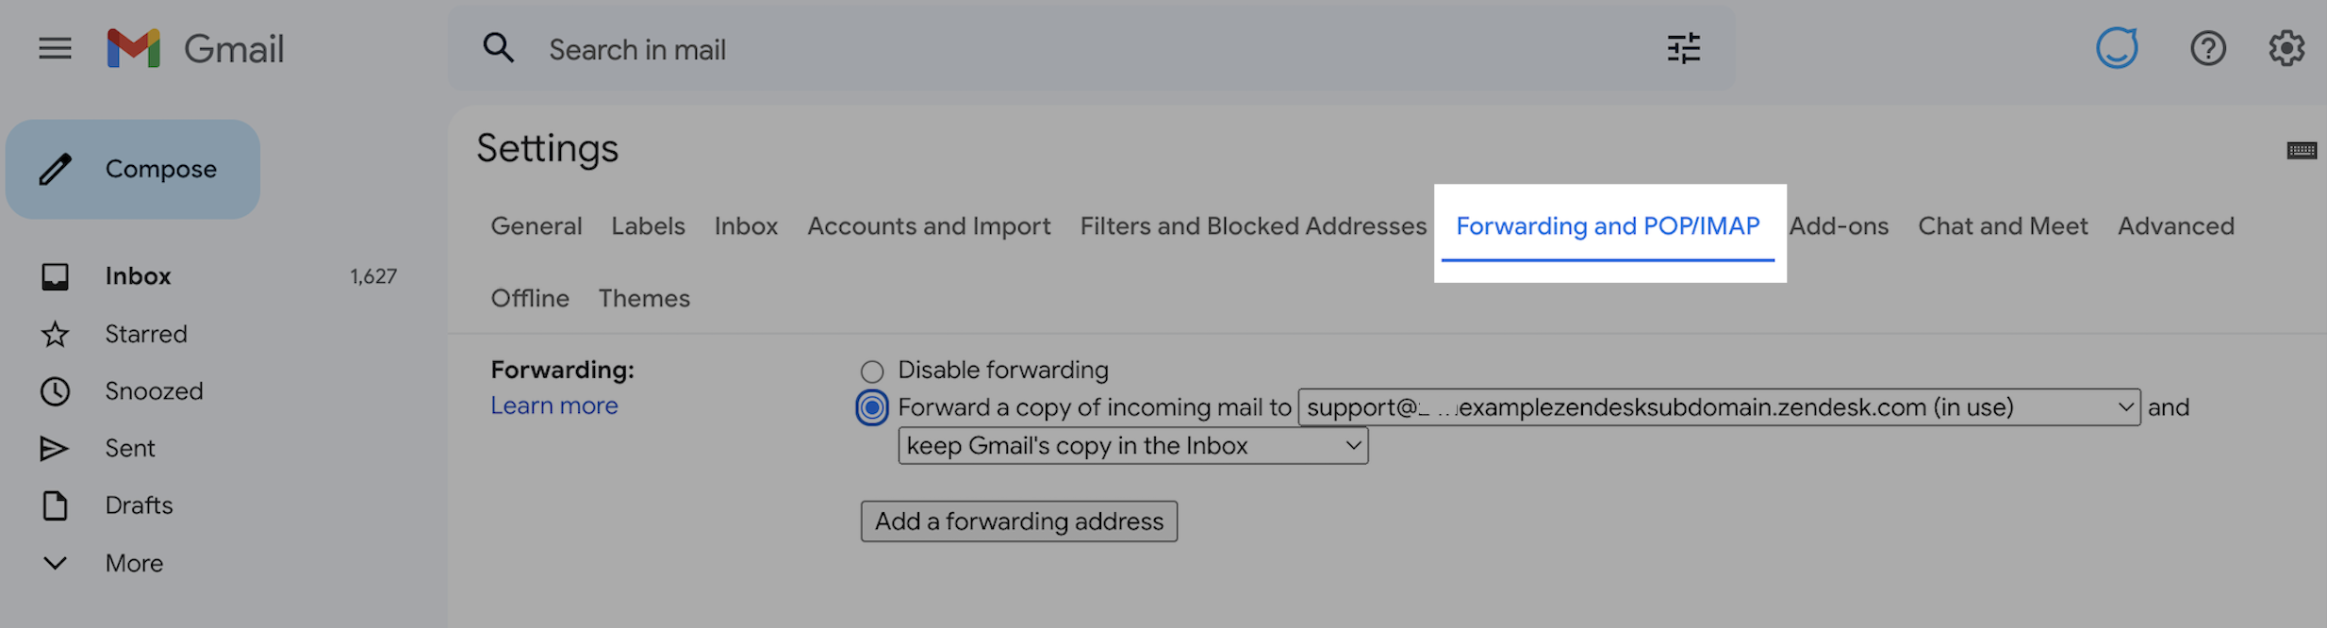The height and width of the screenshot is (628, 2327).
Task: Open the main navigation hamburger menu
Action: tap(54, 48)
